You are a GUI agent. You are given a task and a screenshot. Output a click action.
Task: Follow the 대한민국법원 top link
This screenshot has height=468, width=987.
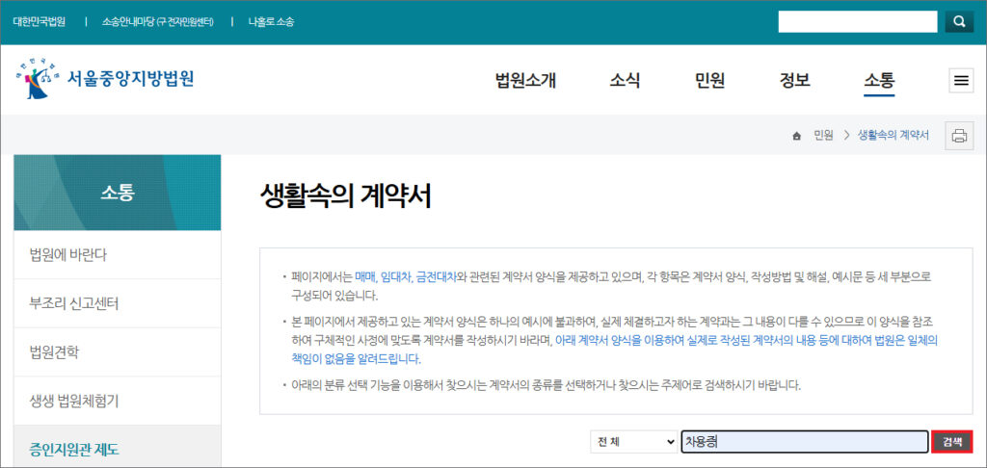coord(40,21)
